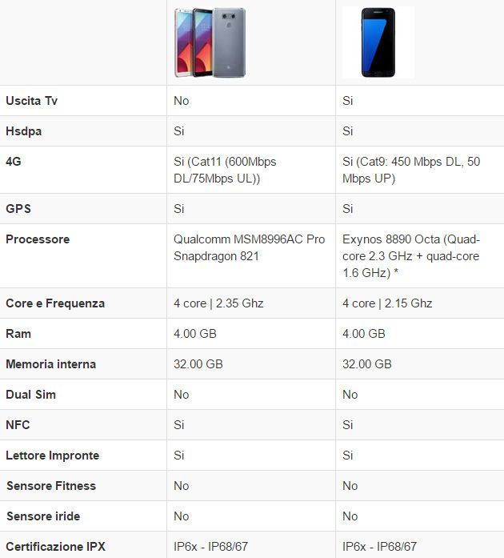This screenshot has height=558, width=504.
Task: Select the 4G row label
Action: [x=14, y=161]
